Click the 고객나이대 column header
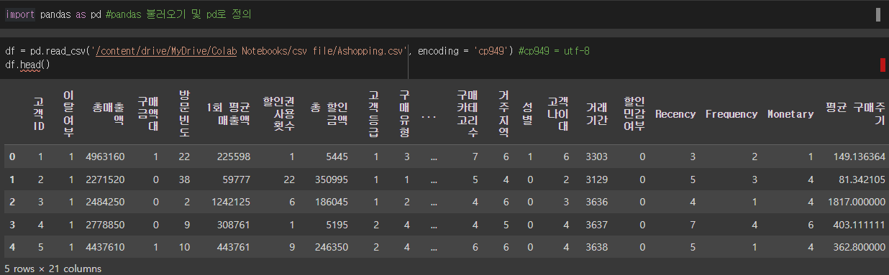889x275 pixels. [x=558, y=114]
